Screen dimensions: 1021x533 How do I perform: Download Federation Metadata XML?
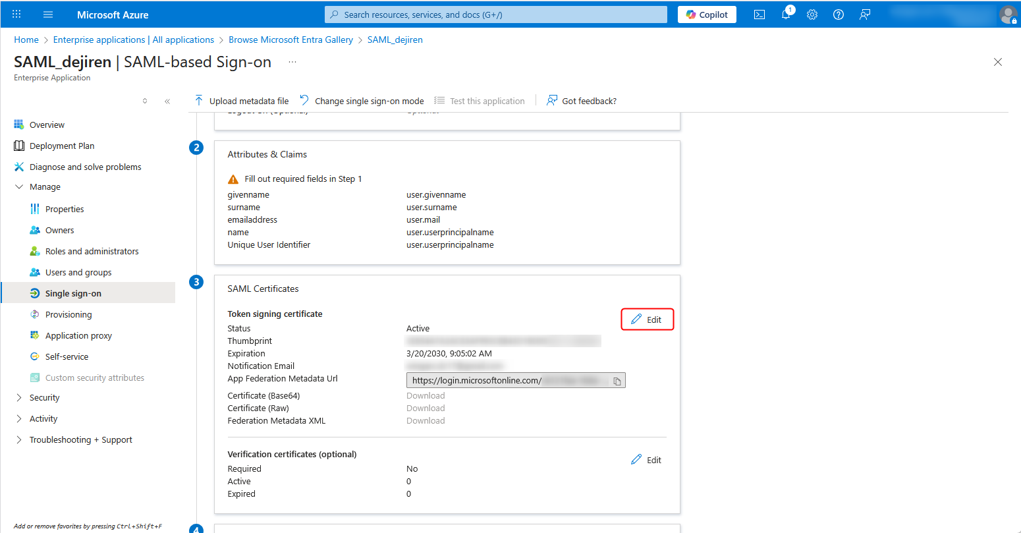click(x=426, y=421)
